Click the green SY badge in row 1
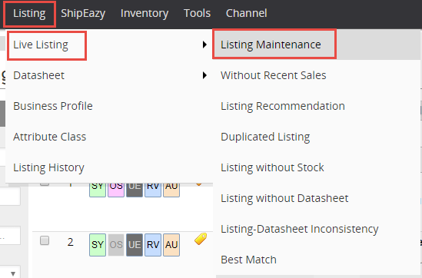Screen dimensions: 422x278 98,190
